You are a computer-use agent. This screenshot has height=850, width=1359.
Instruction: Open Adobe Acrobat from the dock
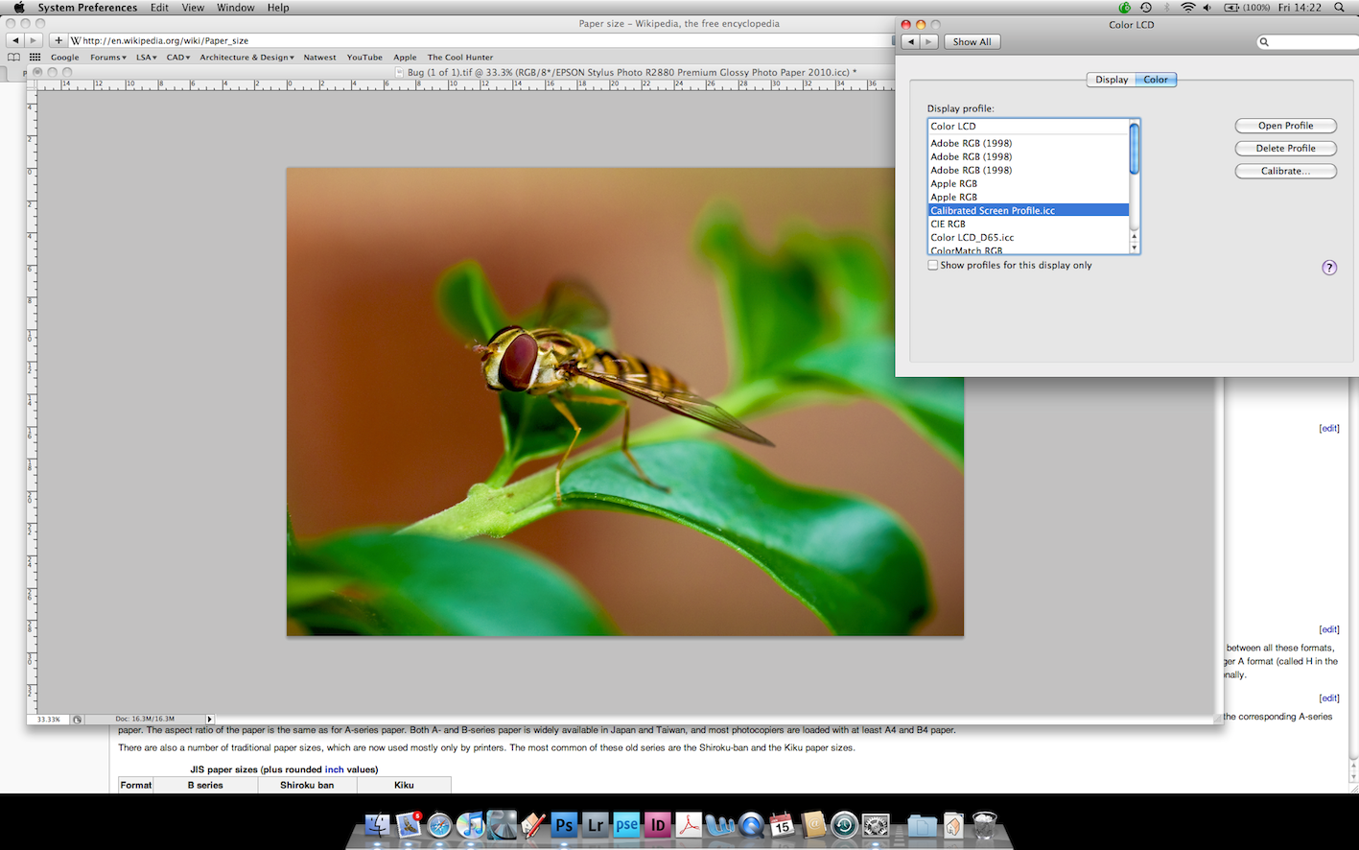[x=689, y=825]
